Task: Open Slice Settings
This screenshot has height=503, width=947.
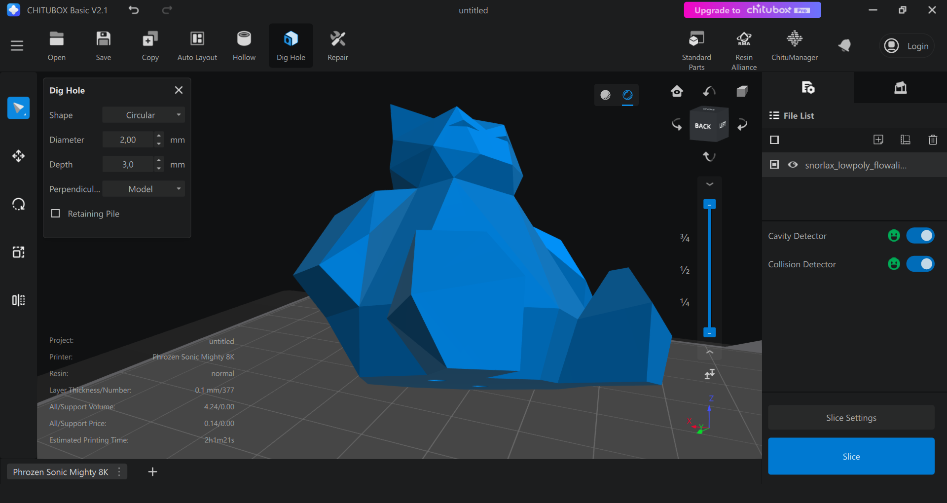Action: coord(851,418)
